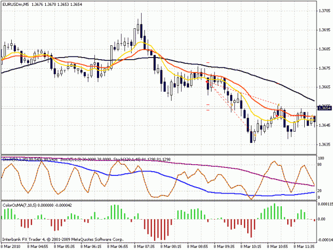The image size is (333, 250).
Task: Click the 8 Mar 07:35 time label
Action: point(144,246)
